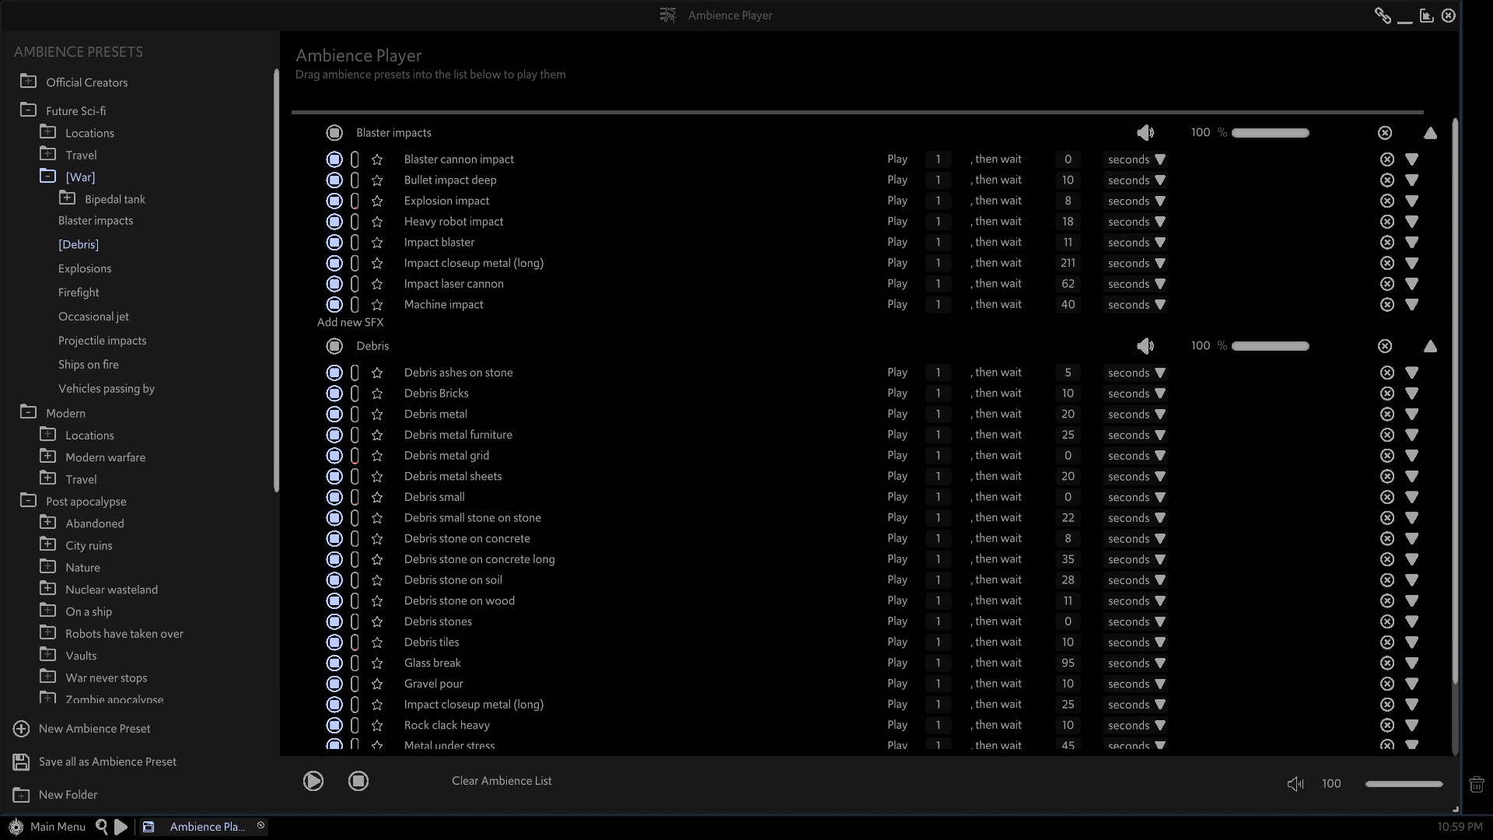This screenshot has height=840, width=1493.
Task: Toggle the Bullet impact deep enable circle
Action: click(334, 180)
